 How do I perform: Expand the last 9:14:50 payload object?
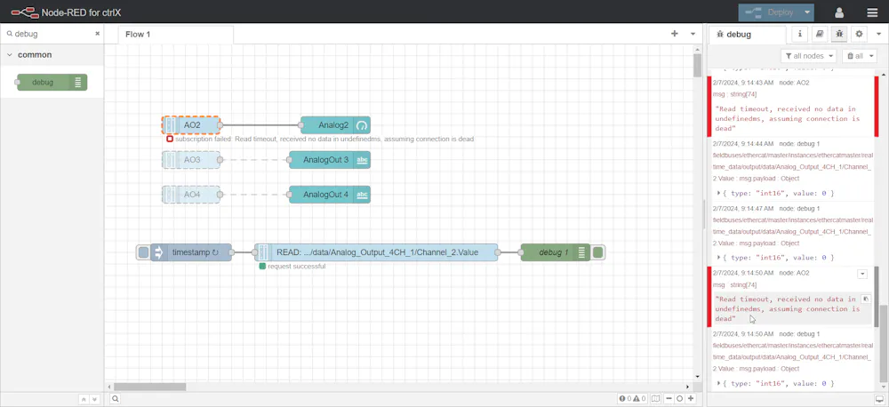click(x=719, y=383)
